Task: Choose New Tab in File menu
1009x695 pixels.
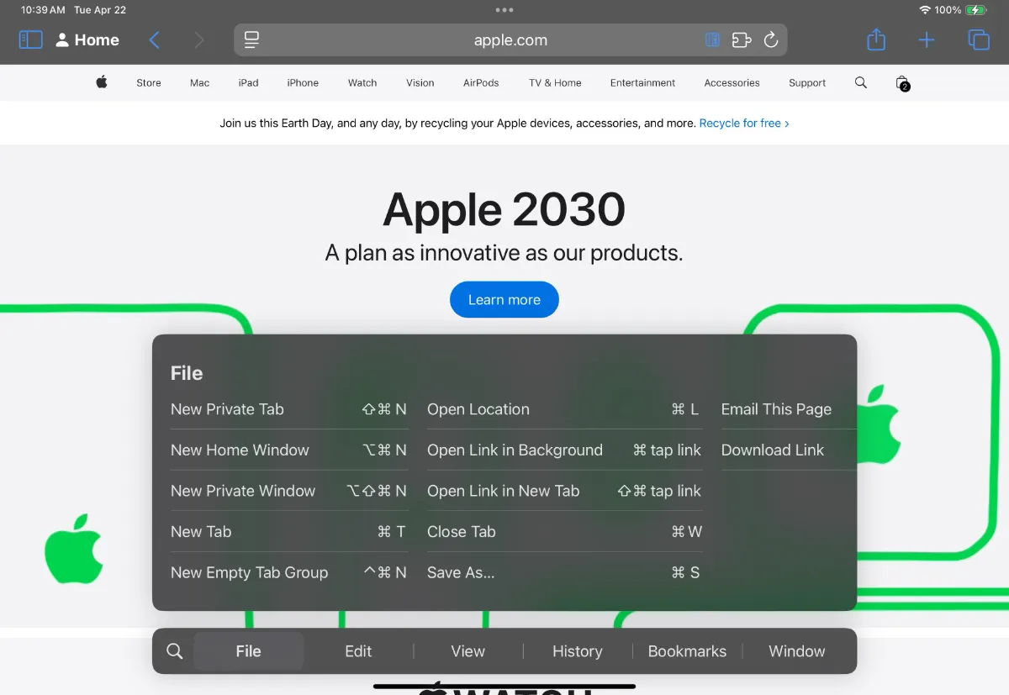Action: pyautogui.click(x=289, y=531)
